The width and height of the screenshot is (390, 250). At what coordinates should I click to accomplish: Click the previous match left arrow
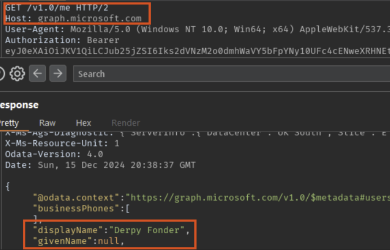(x=38, y=74)
